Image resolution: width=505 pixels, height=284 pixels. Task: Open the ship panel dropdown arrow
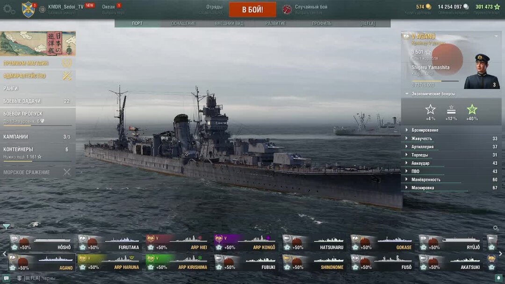tap(496, 36)
